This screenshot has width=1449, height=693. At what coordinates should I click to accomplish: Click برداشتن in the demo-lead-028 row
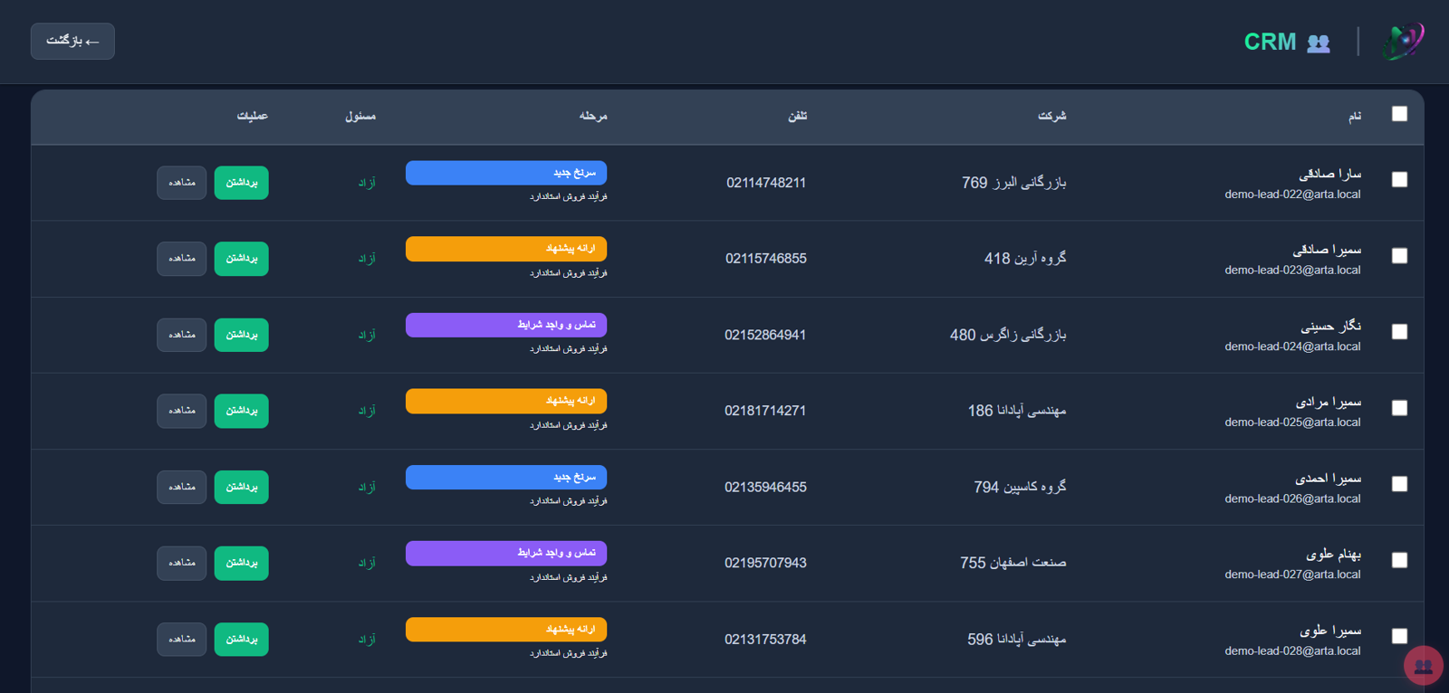click(x=241, y=639)
